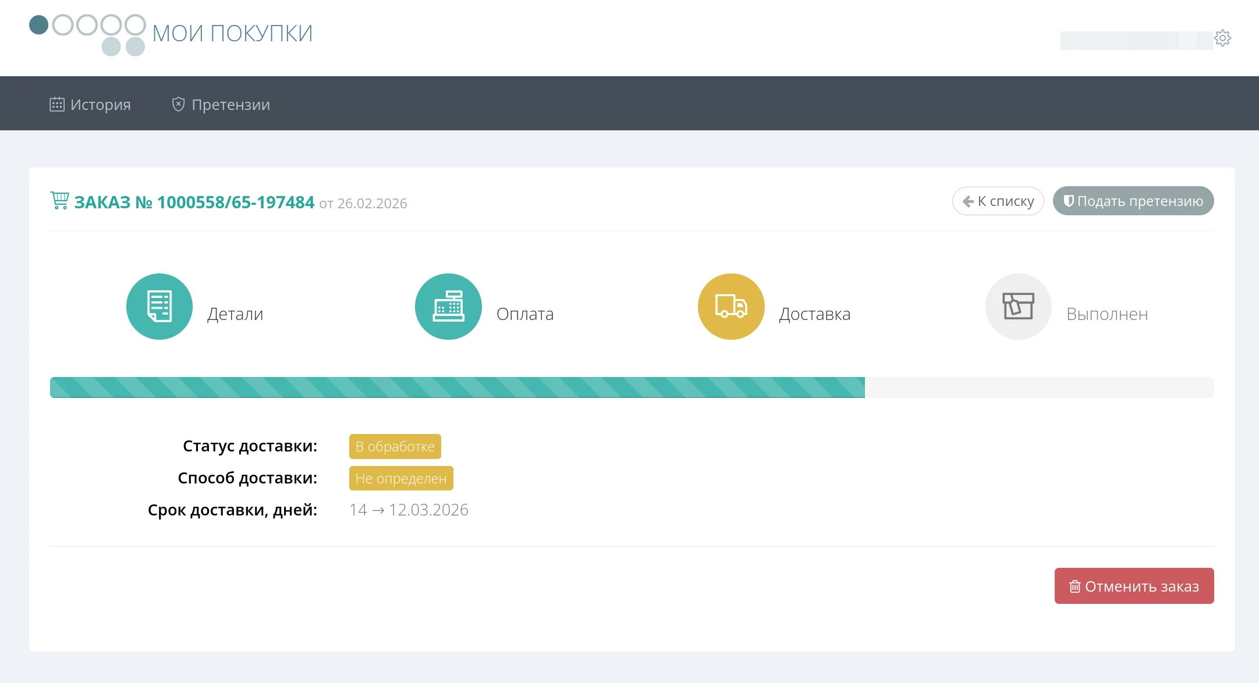Image resolution: width=1259 pixels, height=683 pixels.
Task: Click the shopping cart icon beside order number
Action: click(59, 201)
